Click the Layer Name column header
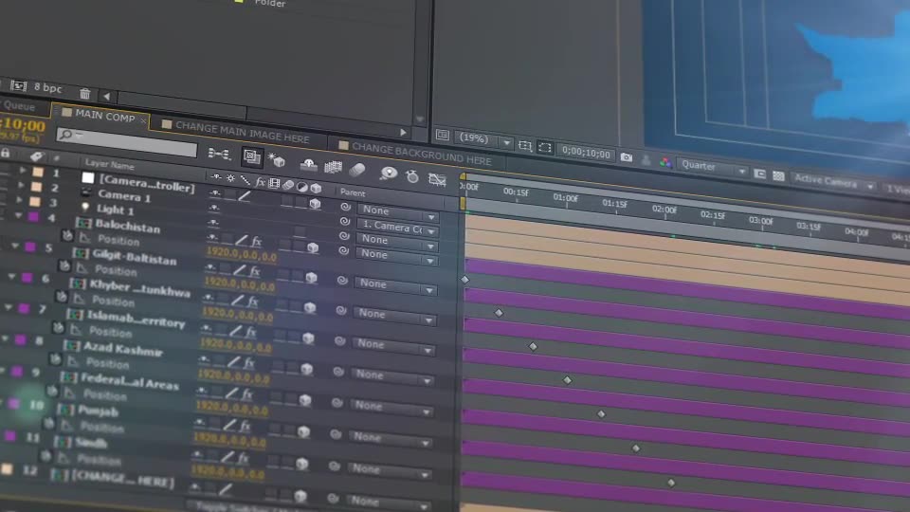Screen dimensions: 910x512 [110, 164]
